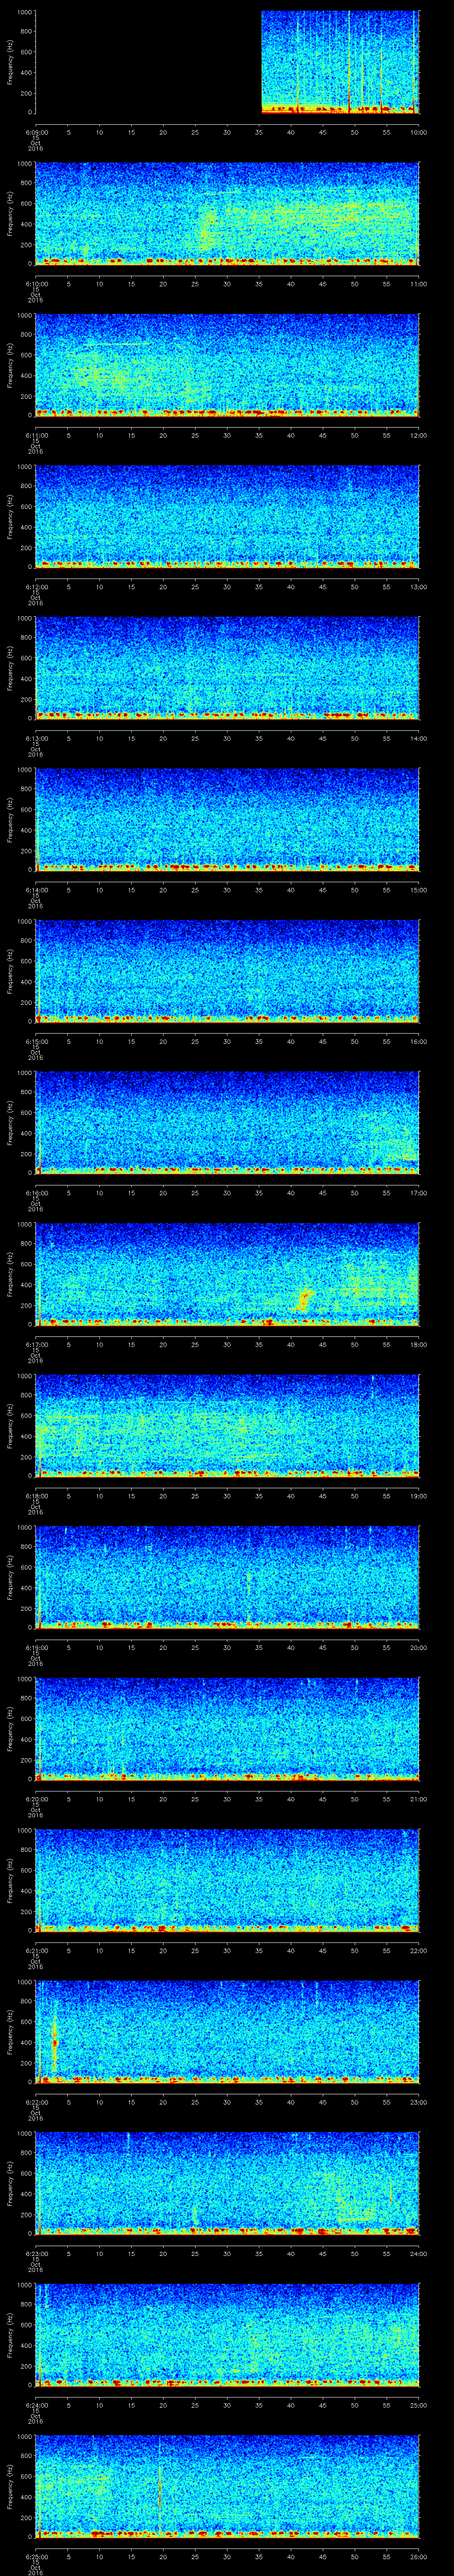The height and width of the screenshot is (2576, 454).
Task: Click the 700 Hz horizontal line in the 6:11:00 spectrogram
Action: pos(110,344)
